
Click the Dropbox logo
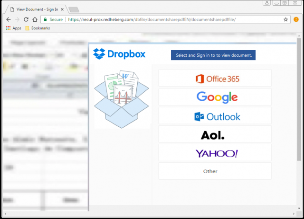click(119, 54)
